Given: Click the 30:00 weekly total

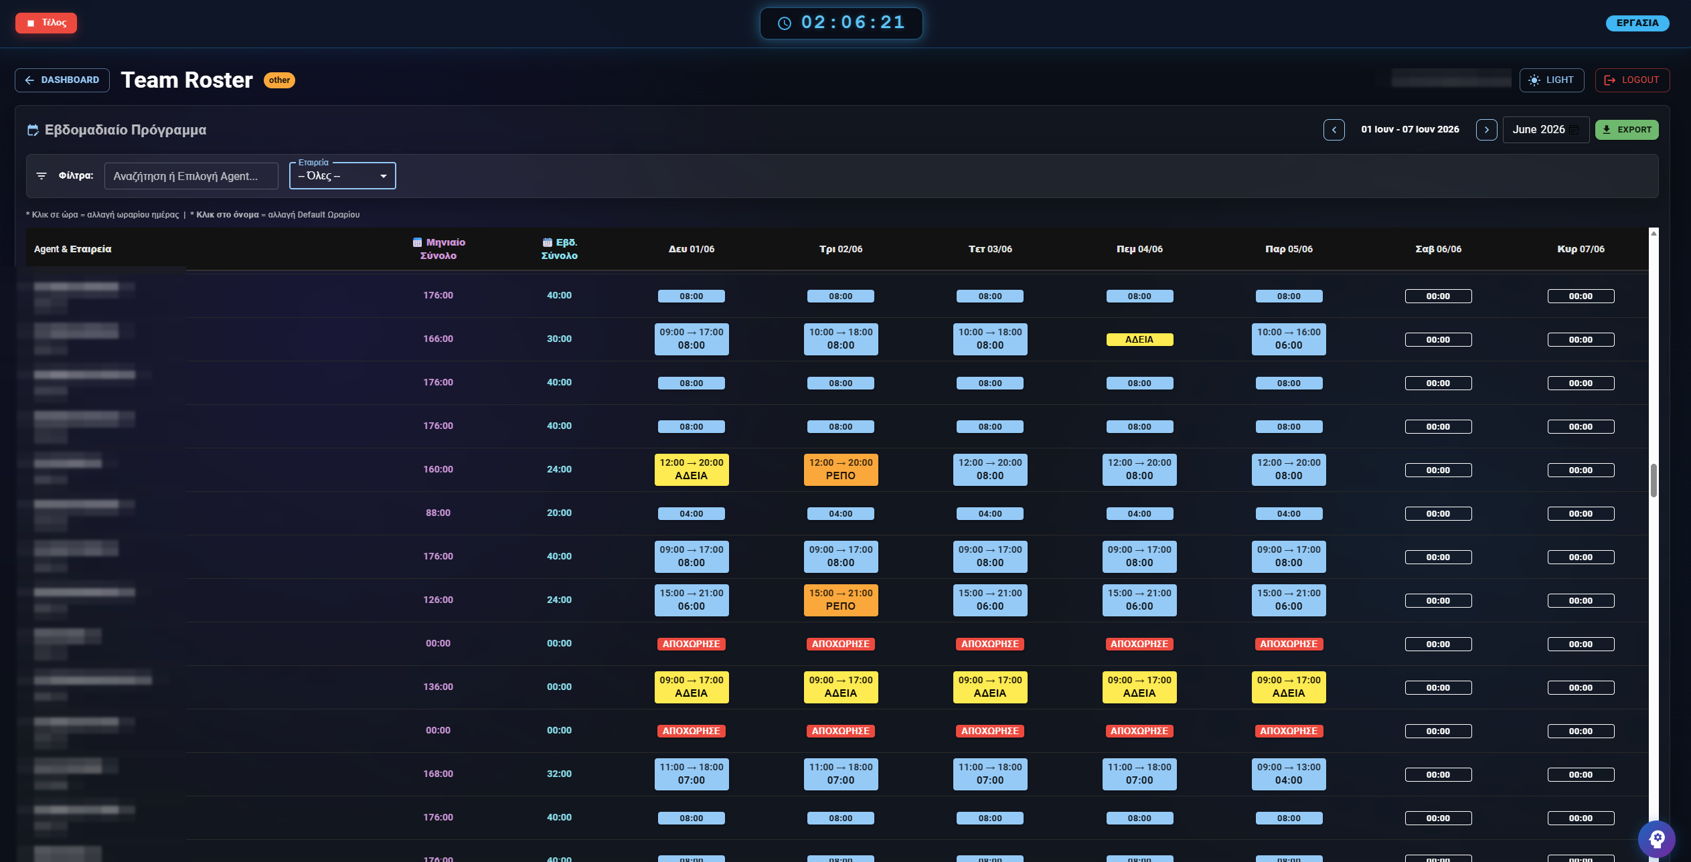Looking at the screenshot, I should click(559, 339).
